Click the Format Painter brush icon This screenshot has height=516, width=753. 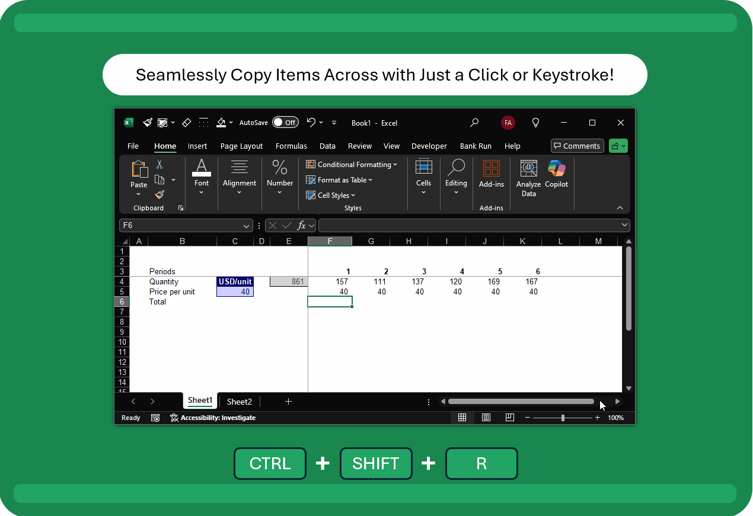click(159, 194)
